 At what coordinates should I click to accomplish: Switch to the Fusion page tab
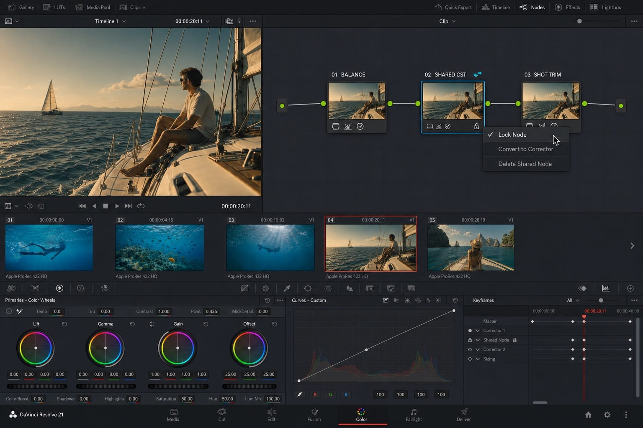point(314,415)
